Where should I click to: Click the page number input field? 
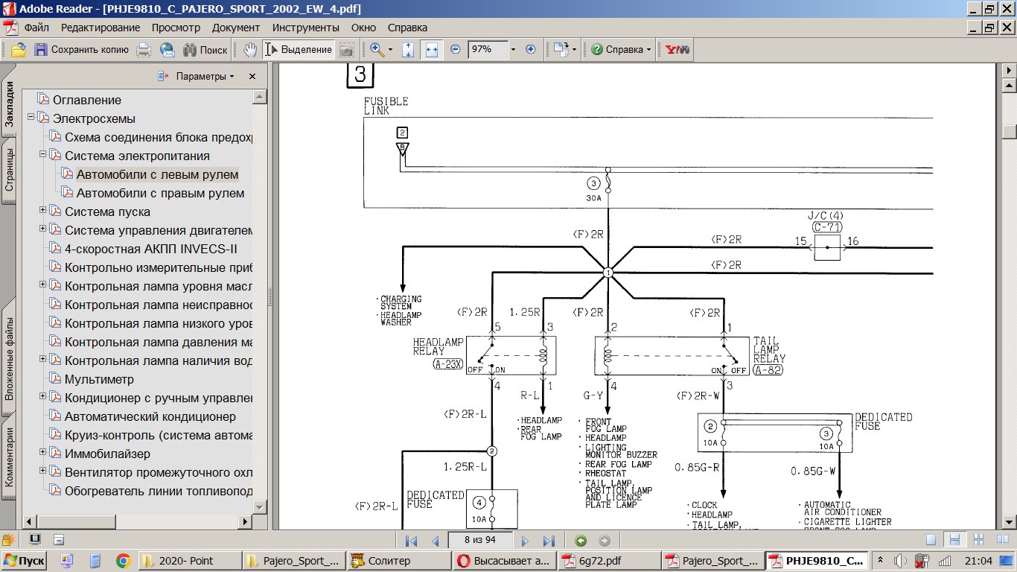point(479,541)
